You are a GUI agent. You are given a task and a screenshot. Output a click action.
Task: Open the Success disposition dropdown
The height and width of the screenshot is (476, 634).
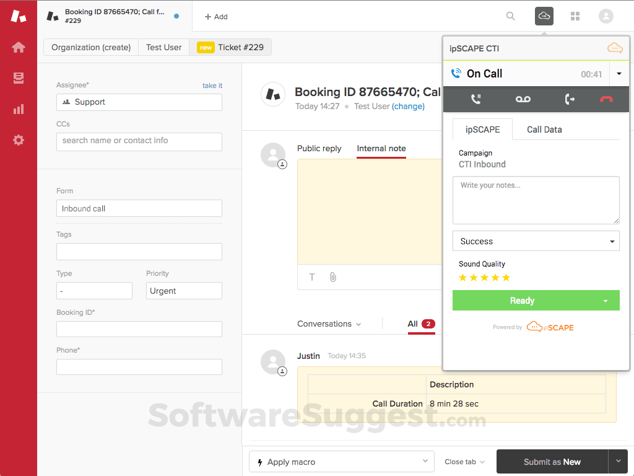pos(536,241)
